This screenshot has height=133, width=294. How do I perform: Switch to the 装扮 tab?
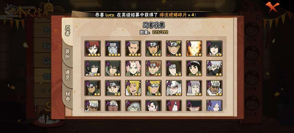(68, 54)
